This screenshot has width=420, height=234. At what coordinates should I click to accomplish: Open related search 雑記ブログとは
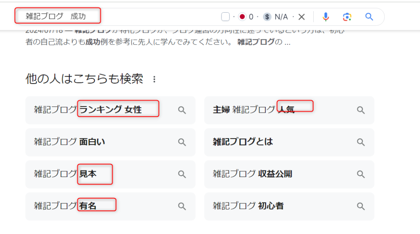point(289,142)
